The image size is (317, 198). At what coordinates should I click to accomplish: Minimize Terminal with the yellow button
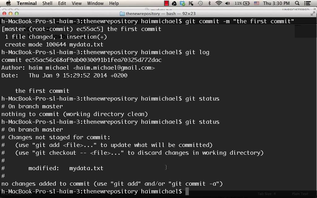pyautogui.click(x=11, y=14)
